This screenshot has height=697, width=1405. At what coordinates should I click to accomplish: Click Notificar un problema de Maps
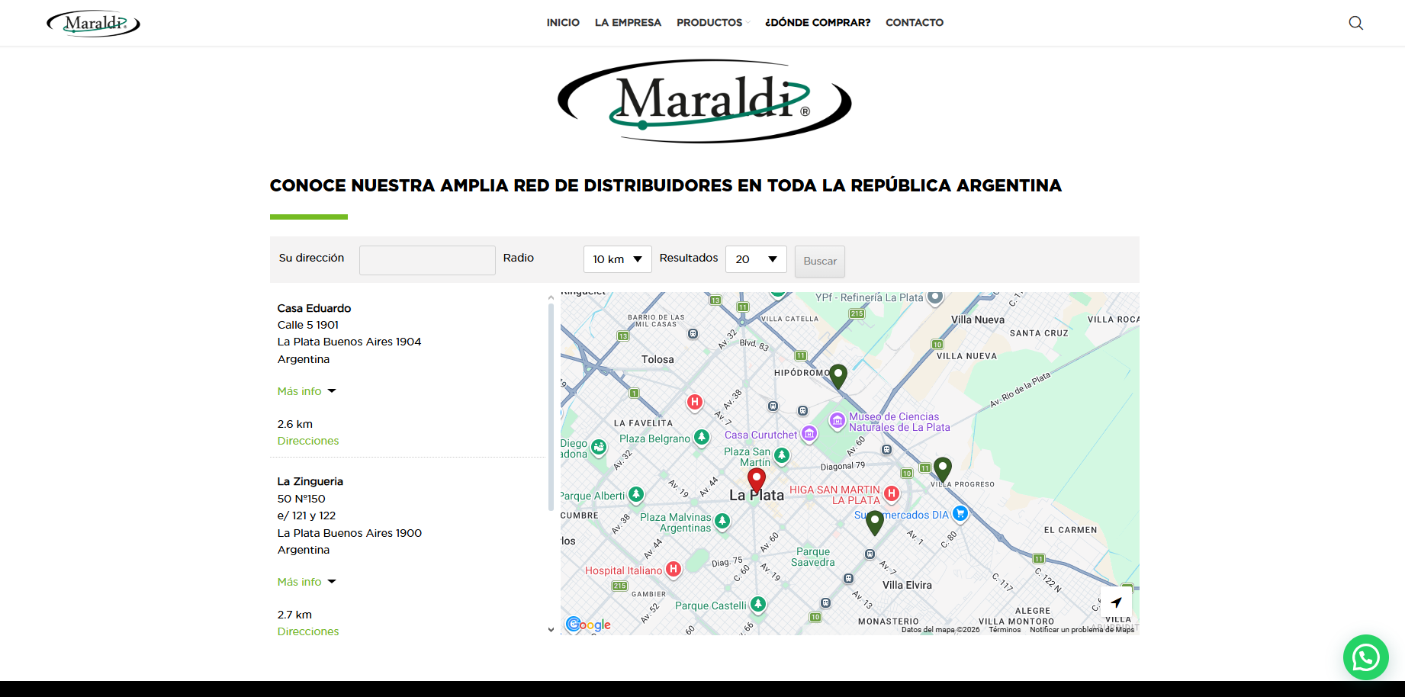tap(1082, 630)
